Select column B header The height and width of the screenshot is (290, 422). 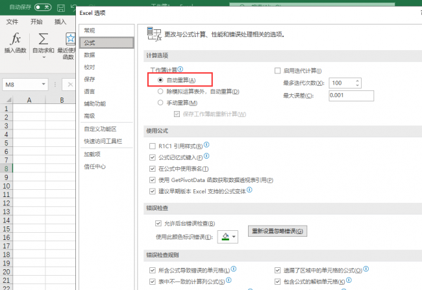click(x=60, y=100)
